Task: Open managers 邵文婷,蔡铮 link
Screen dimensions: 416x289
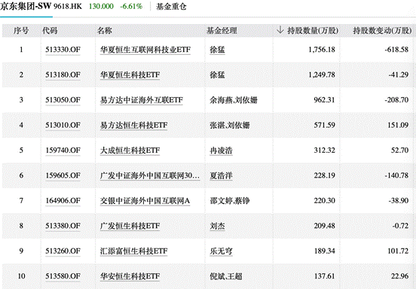Action: point(230,201)
